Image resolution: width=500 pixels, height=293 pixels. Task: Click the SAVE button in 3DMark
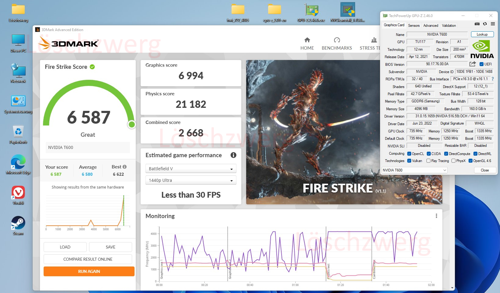[110, 247]
